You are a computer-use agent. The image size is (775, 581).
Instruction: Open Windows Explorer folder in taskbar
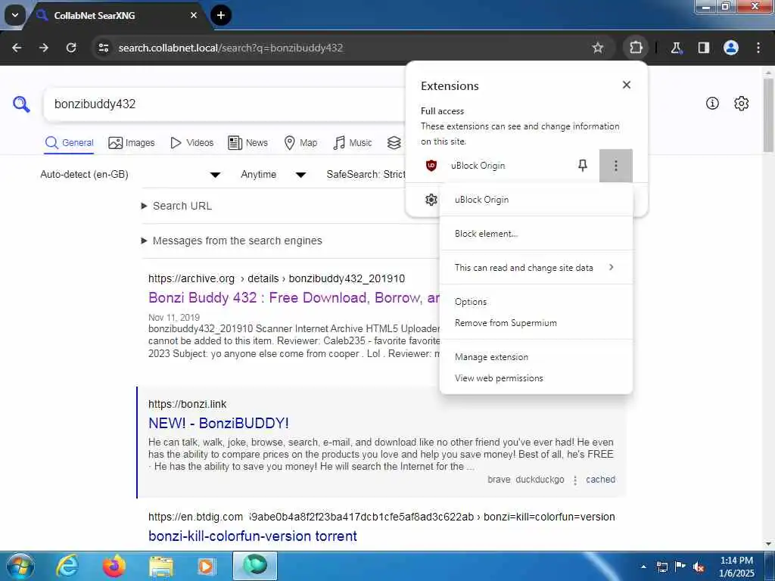[160, 566]
